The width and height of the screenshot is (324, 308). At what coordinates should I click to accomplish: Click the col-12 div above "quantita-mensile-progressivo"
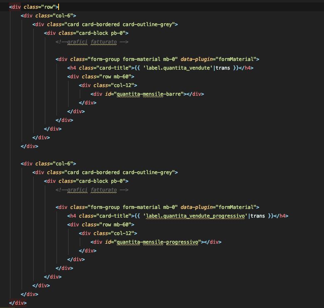click(x=108, y=233)
